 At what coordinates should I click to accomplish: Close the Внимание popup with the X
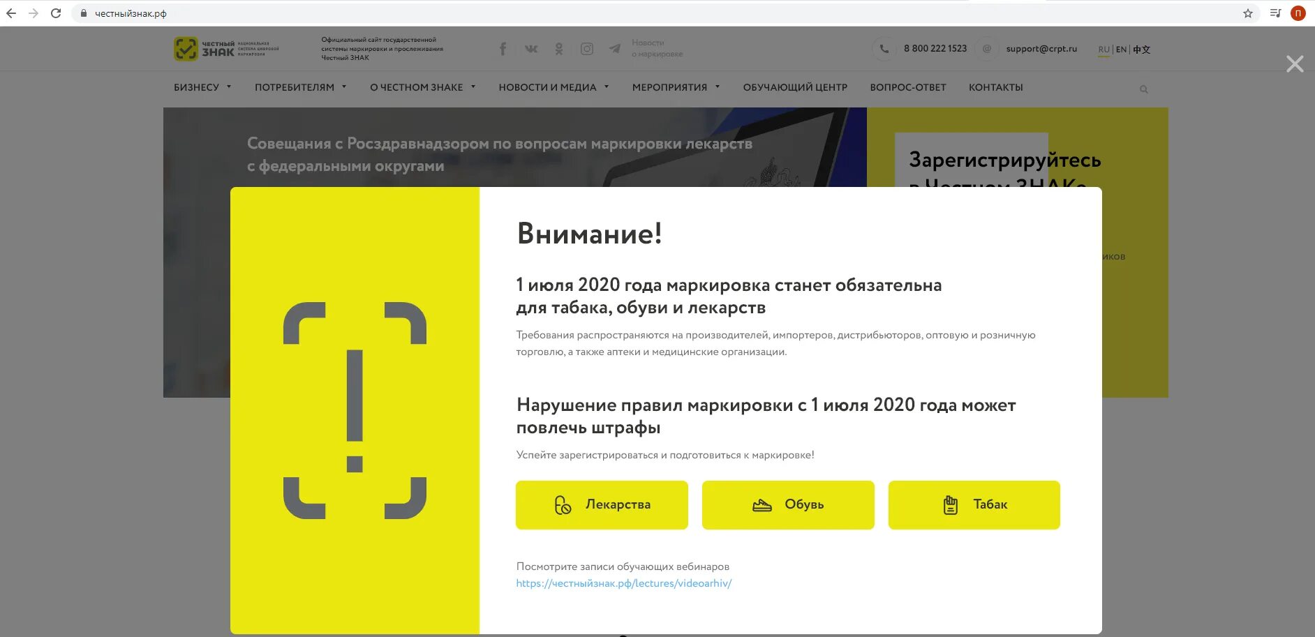[x=1295, y=64]
